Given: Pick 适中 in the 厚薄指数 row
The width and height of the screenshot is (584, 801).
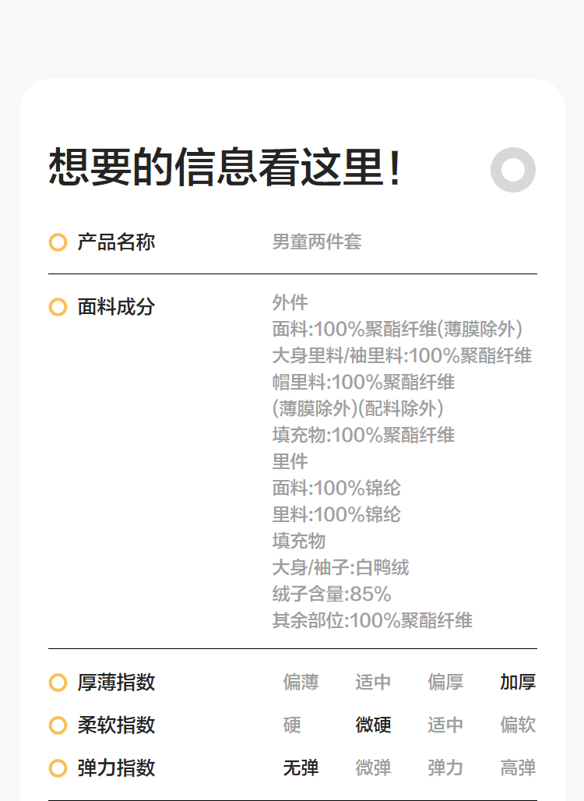Looking at the screenshot, I should [373, 683].
